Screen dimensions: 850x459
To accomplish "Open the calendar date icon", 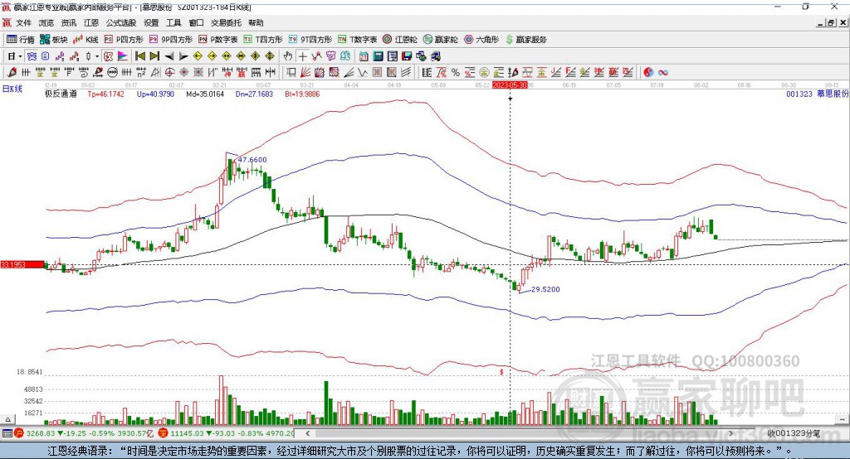I will coord(364,56).
